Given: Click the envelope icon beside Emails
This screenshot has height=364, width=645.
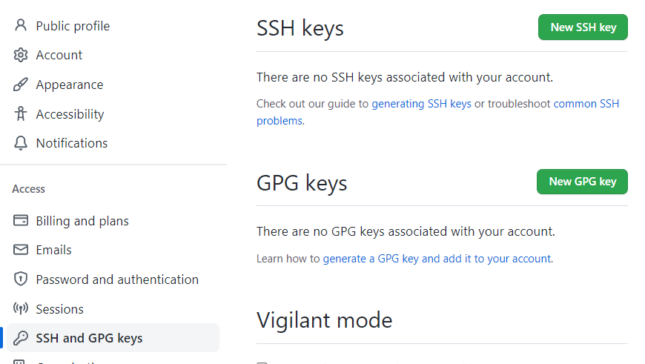Looking at the screenshot, I should click(21, 250).
